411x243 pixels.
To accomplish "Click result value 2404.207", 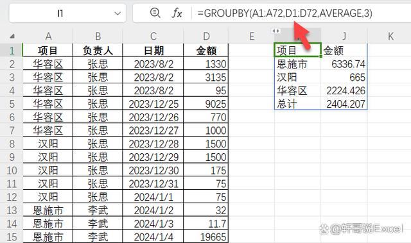I will click(344, 104).
